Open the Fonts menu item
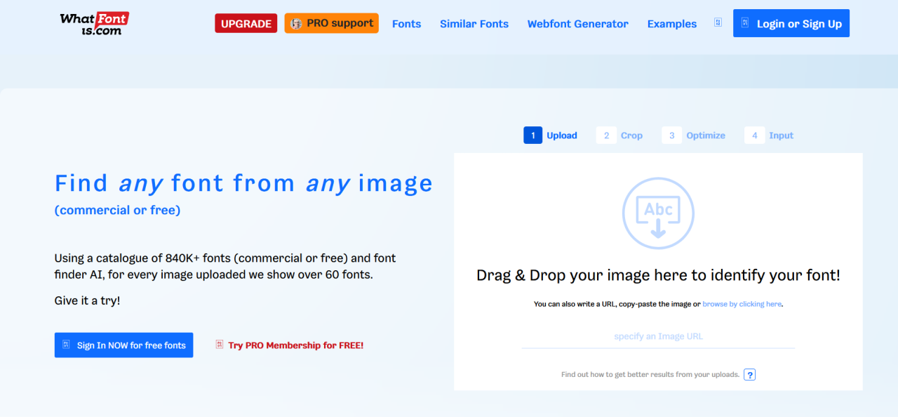This screenshot has height=417, width=898. pos(406,24)
